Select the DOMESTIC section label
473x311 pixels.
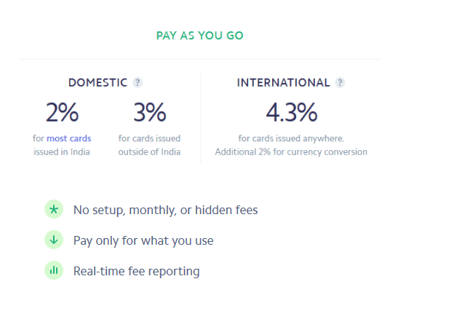(98, 83)
